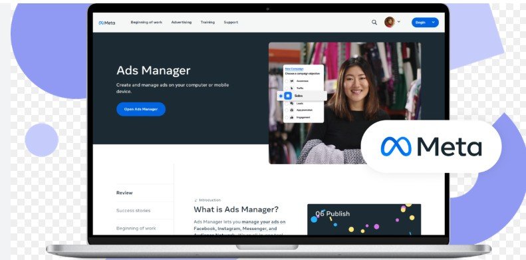Select the Success stories sidebar tab

(133, 211)
